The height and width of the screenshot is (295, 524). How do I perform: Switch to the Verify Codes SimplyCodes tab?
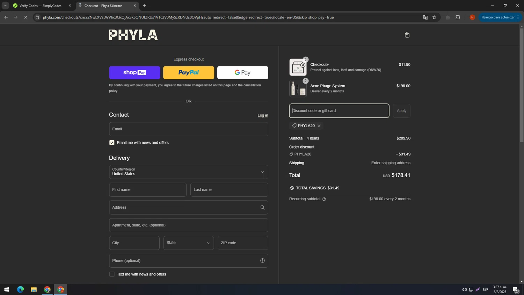point(40,6)
